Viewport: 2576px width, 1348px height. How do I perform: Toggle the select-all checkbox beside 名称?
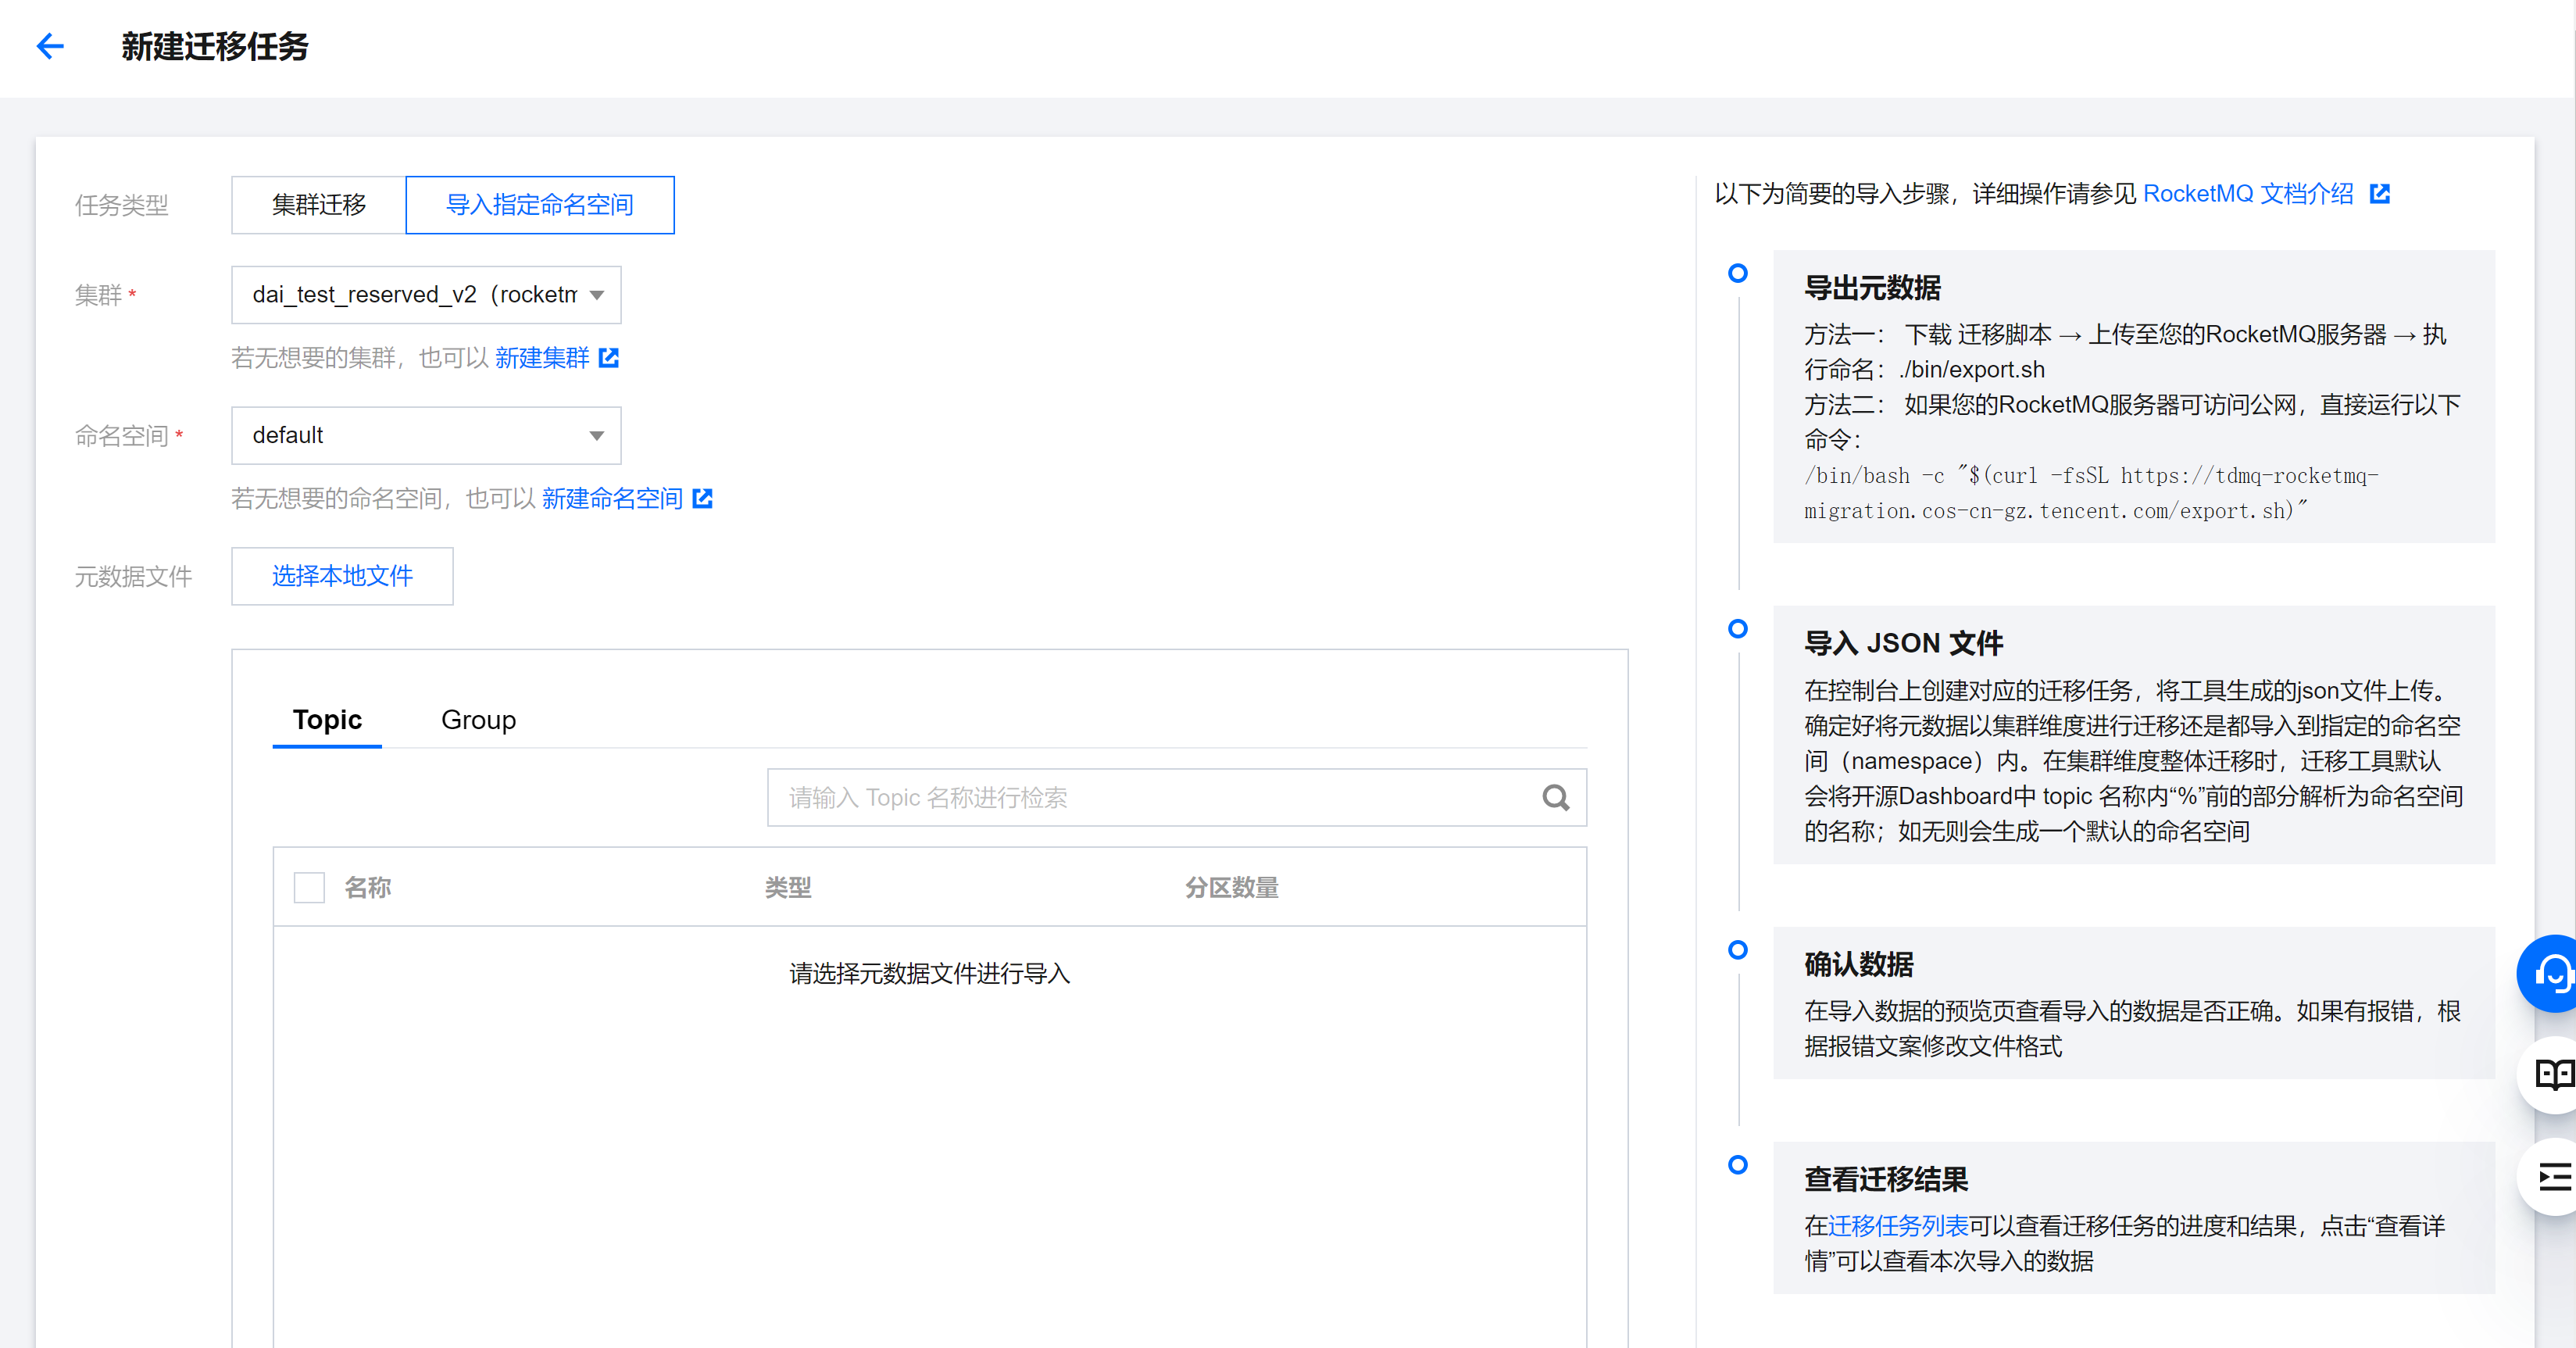(309, 887)
